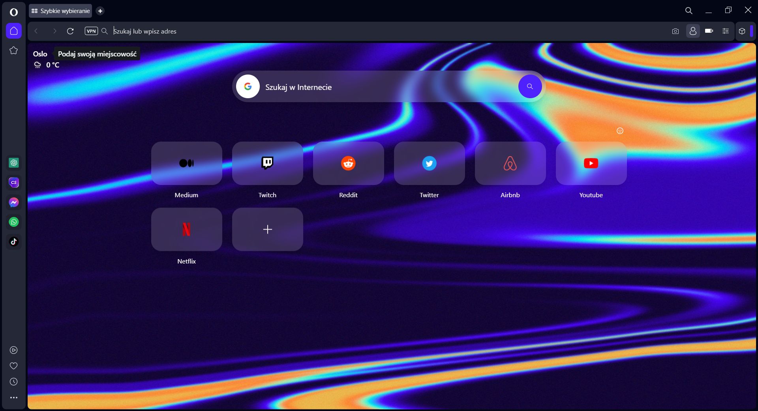
Task: Switch to the Szybkie wybieranie tab
Action: pyautogui.click(x=60, y=11)
